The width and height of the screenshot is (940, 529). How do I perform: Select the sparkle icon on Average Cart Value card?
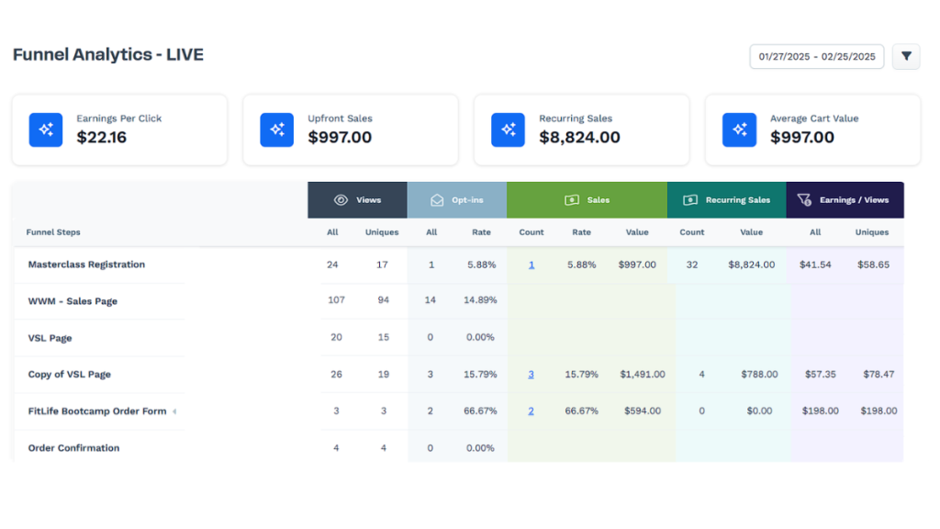click(x=739, y=129)
